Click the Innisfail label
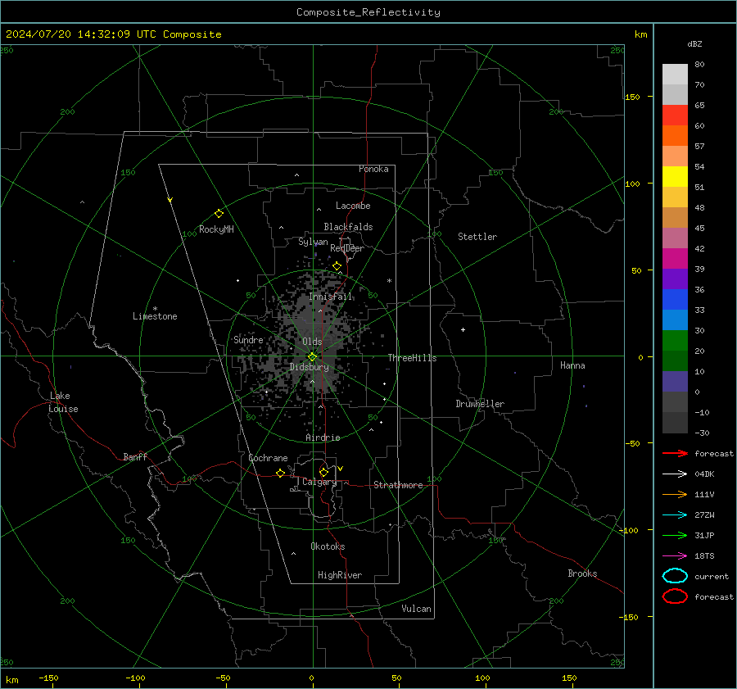Screen dimensions: 737x689 click(x=330, y=297)
